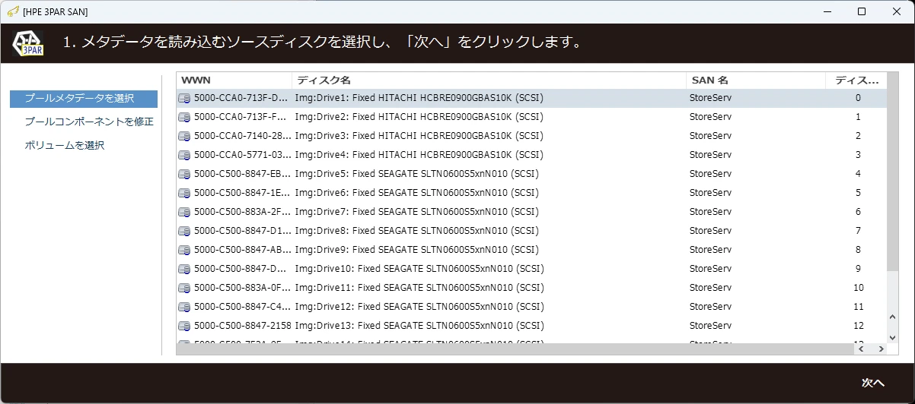
Task: Click Img:Drive6 SEAGATE disk name
Action: click(x=417, y=193)
